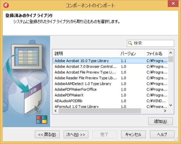Click the vertical scrollbar down arrow
This screenshot has width=181, height=144.
(171, 105)
